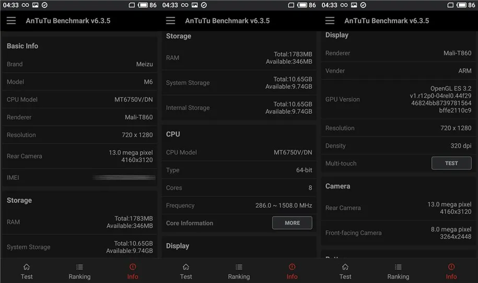The width and height of the screenshot is (478, 283).
Task: Select Test tab label in left screenshot
Action: (27, 277)
